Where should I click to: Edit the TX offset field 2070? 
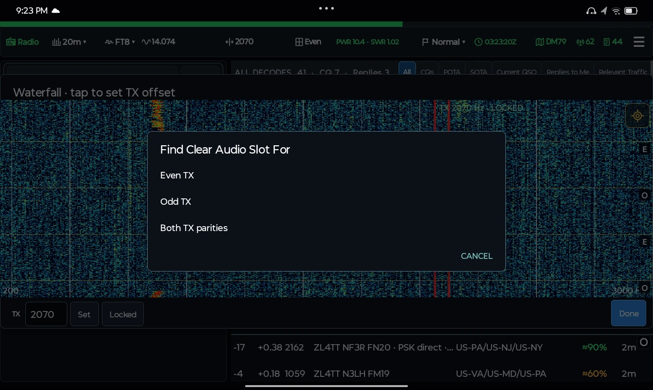pyautogui.click(x=46, y=314)
